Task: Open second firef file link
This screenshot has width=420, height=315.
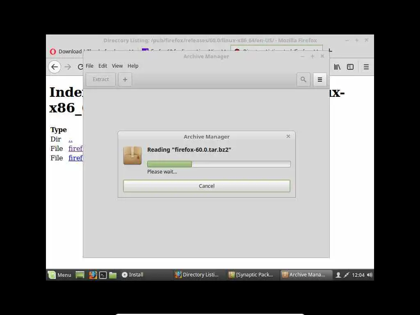Action: (x=75, y=158)
